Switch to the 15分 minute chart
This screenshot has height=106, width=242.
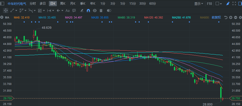click(133, 4)
